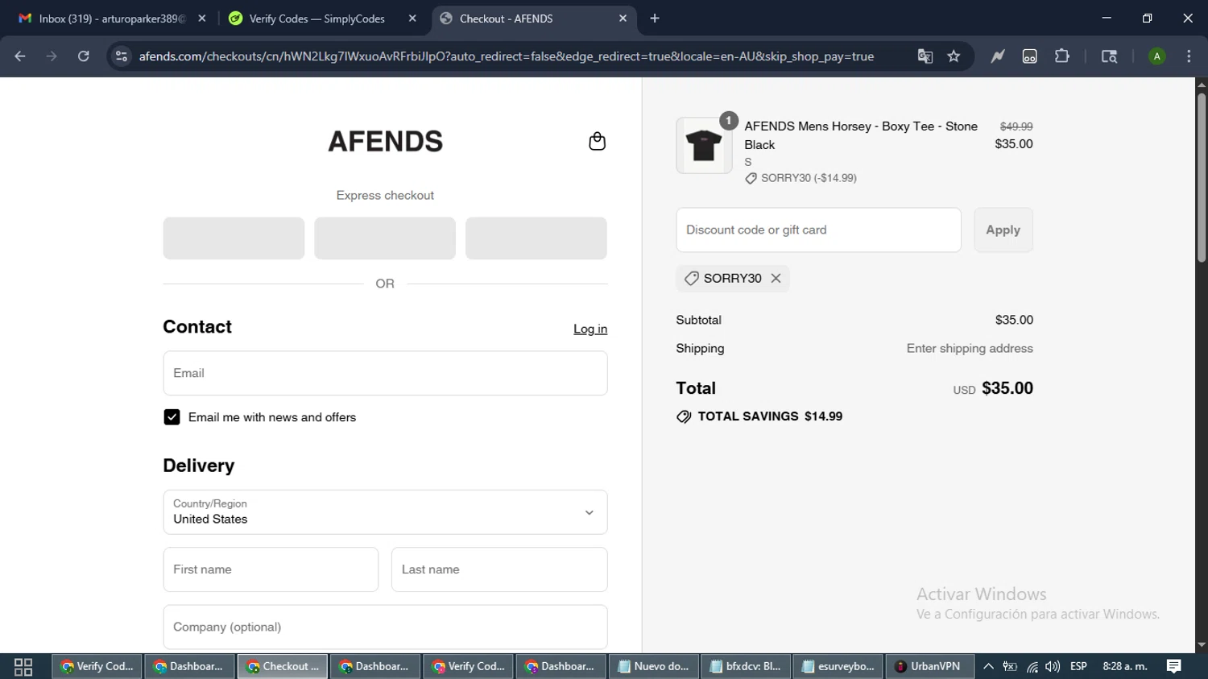The height and width of the screenshot is (679, 1208).
Task: Click the AFENDS store logo
Action: coord(385,141)
